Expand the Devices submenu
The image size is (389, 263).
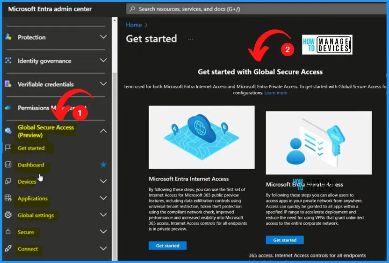[x=103, y=181]
